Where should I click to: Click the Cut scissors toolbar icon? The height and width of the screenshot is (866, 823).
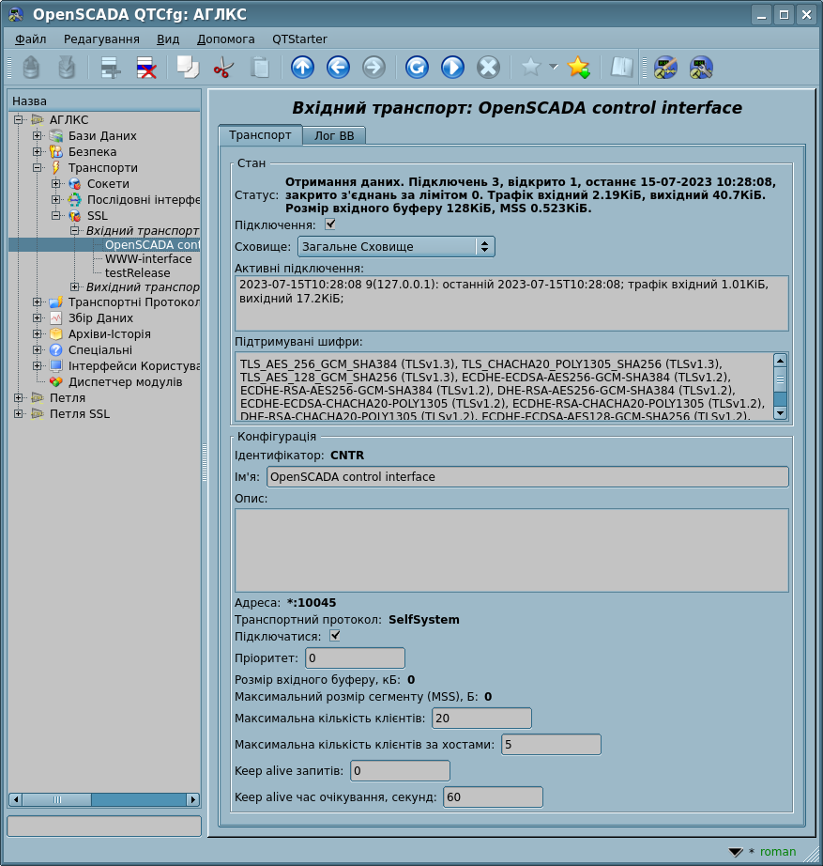coord(223,68)
